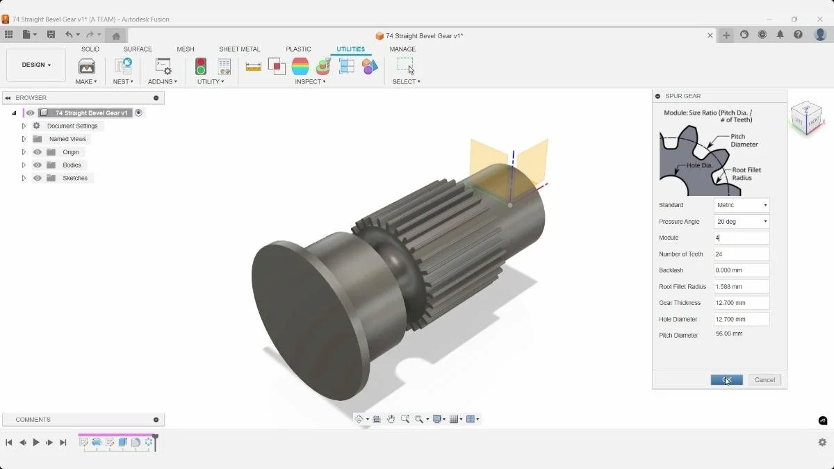This screenshot has width=834, height=469.
Task: Open a new design tab with plus
Action: [x=726, y=35]
